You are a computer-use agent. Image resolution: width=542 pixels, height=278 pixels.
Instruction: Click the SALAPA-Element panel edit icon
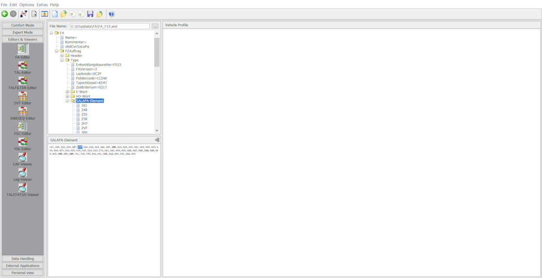tap(157, 140)
